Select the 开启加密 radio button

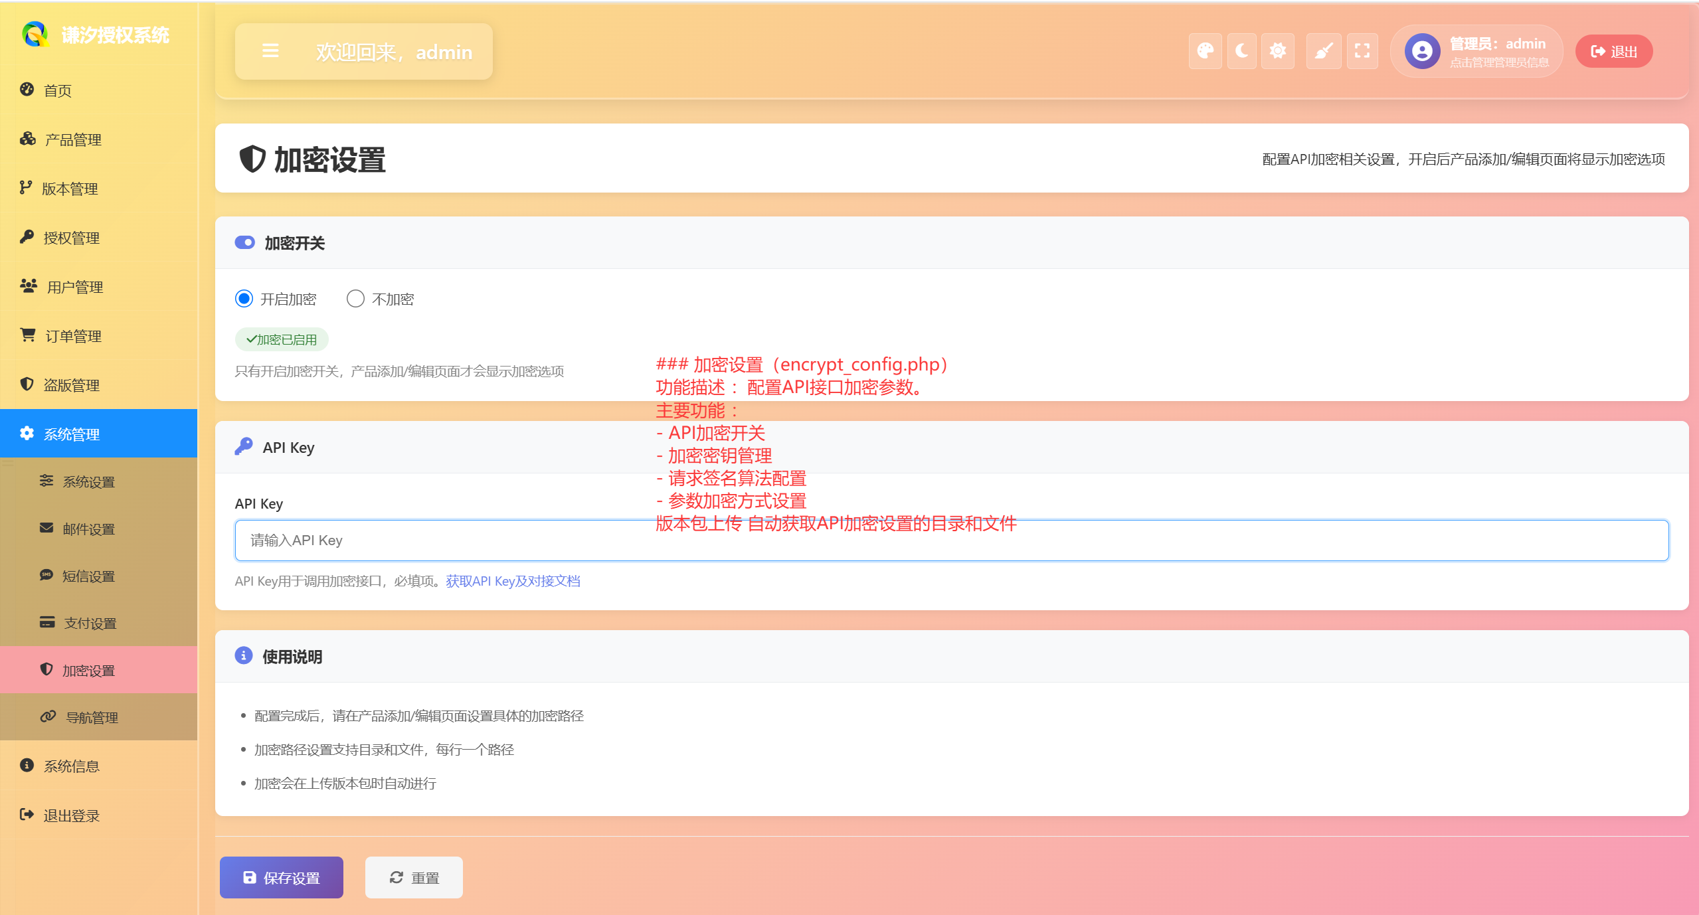tap(244, 299)
